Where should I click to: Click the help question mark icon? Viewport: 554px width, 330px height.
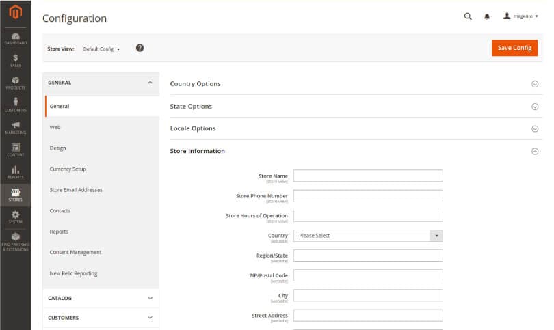pyautogui.click(x=140, y=48)
